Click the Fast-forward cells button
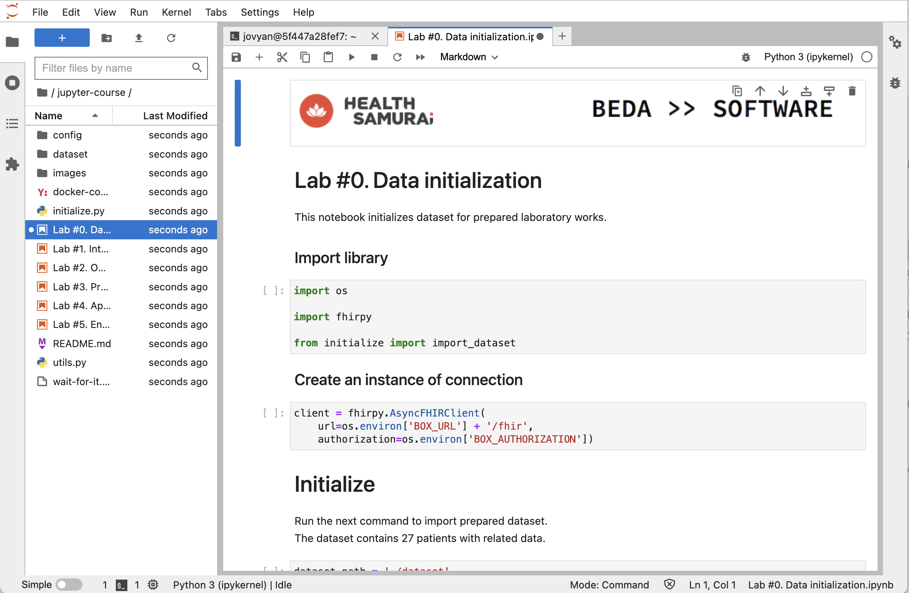909x593 pixels. tap(421, 56)
